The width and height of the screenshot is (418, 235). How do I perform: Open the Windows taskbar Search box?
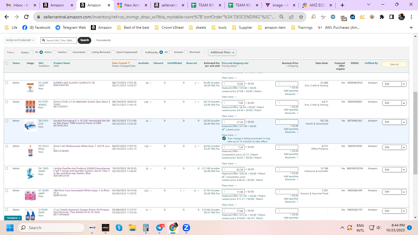[x=51, y=228]
